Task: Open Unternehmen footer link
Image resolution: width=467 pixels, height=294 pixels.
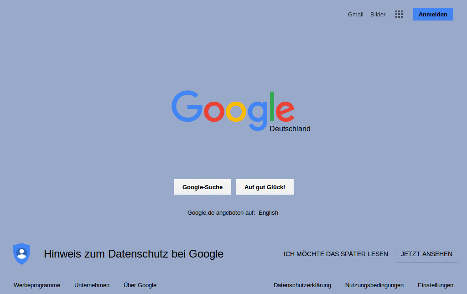Action: tap(92, 285)
